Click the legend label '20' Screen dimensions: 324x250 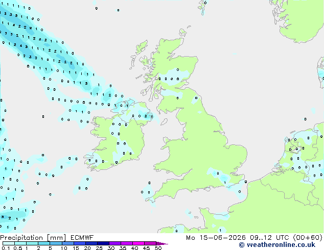click(87, 248)
